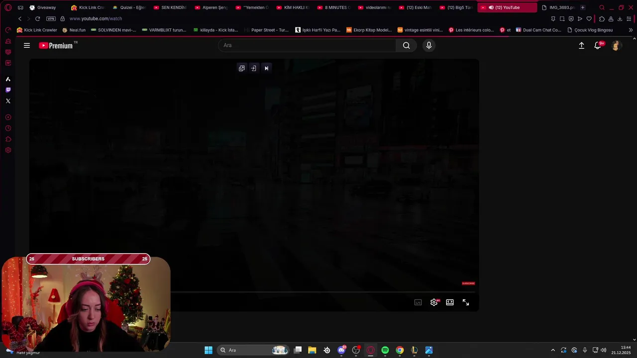Open a new browser tab
The image size is (637, 358).
click(x=583, y=7)
